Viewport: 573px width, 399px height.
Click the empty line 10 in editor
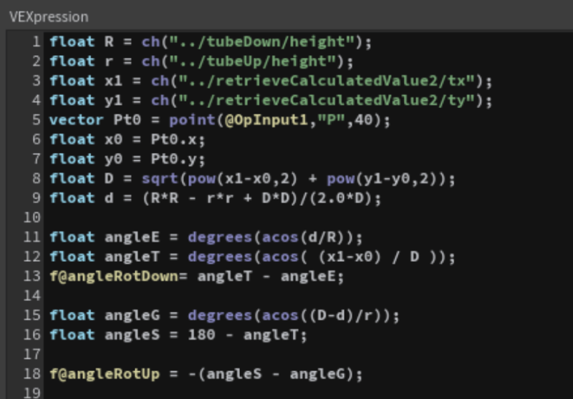[215, 217]
